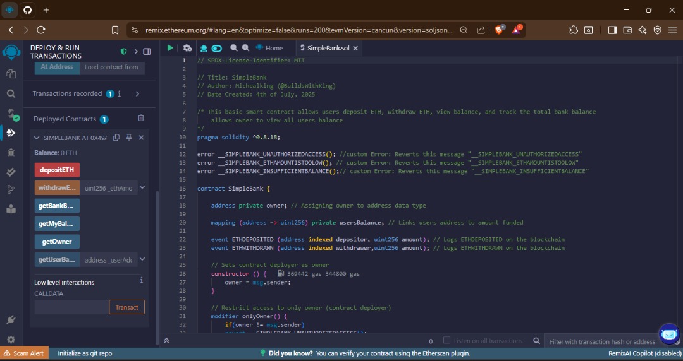Image resolution: width=683 pixels, height=361 pixels.
Task: Pin the SIMPLEBANK deployed contract
Action: click(129, 138)
